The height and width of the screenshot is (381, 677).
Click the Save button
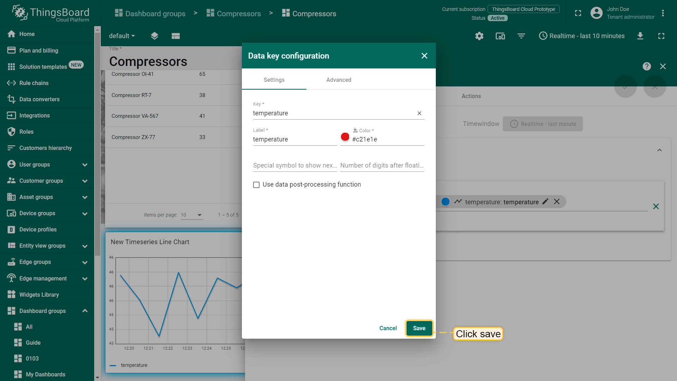(x=419, y=328)
